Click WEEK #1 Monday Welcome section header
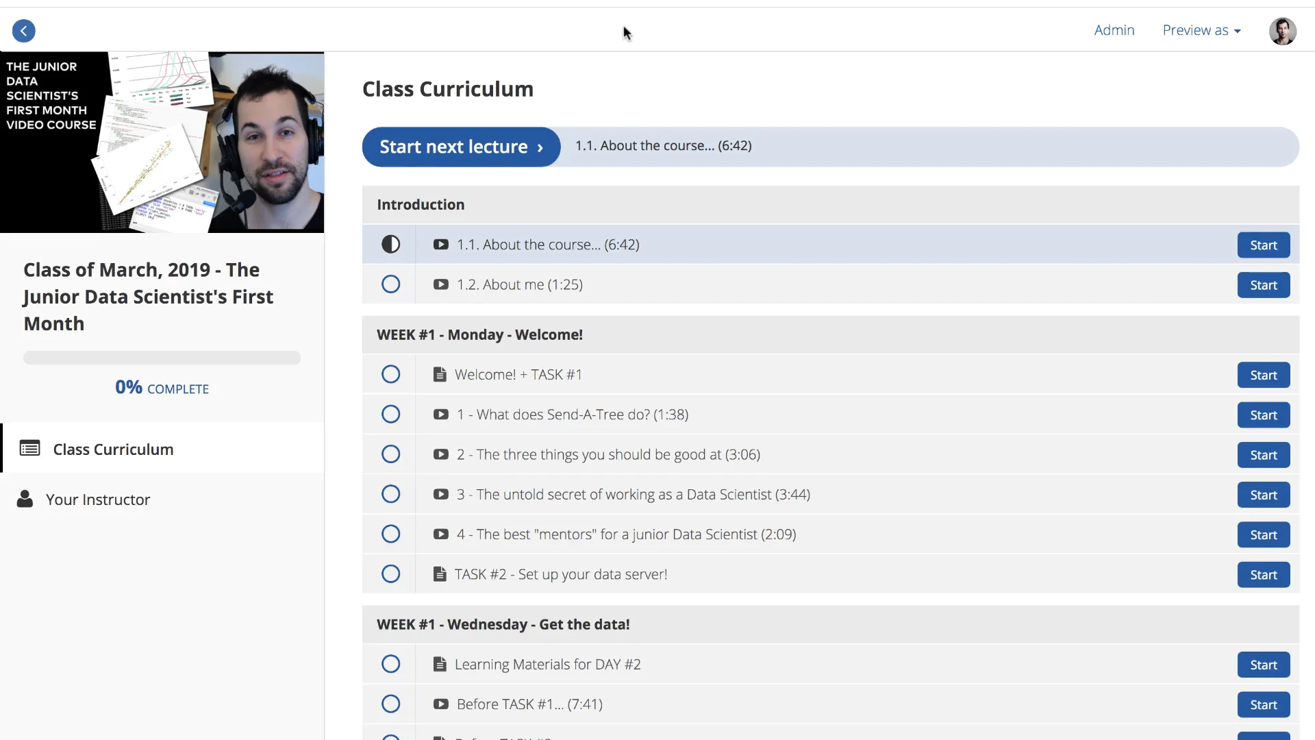The width and height of the screenshot is (1315, 740). point(479,335)
